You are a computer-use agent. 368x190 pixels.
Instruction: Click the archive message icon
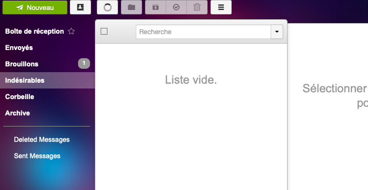(x=156, y=8)
